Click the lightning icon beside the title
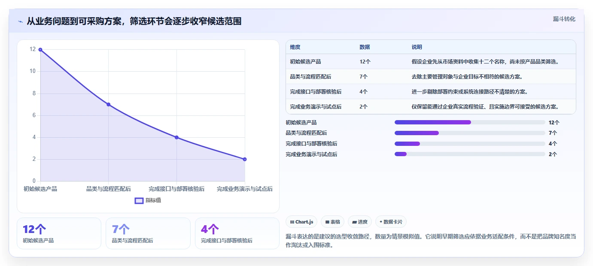Image resolution: width=593 pixels, height=266 pixels. click(x=21, y=21)
